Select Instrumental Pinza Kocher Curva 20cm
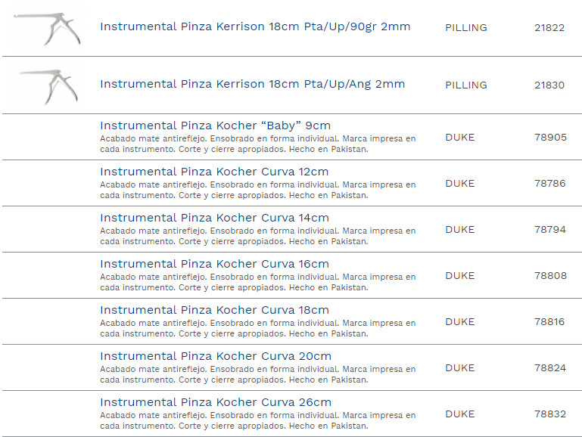The width and height of the screenshot is (582, 437). click(x=215, y=356)
